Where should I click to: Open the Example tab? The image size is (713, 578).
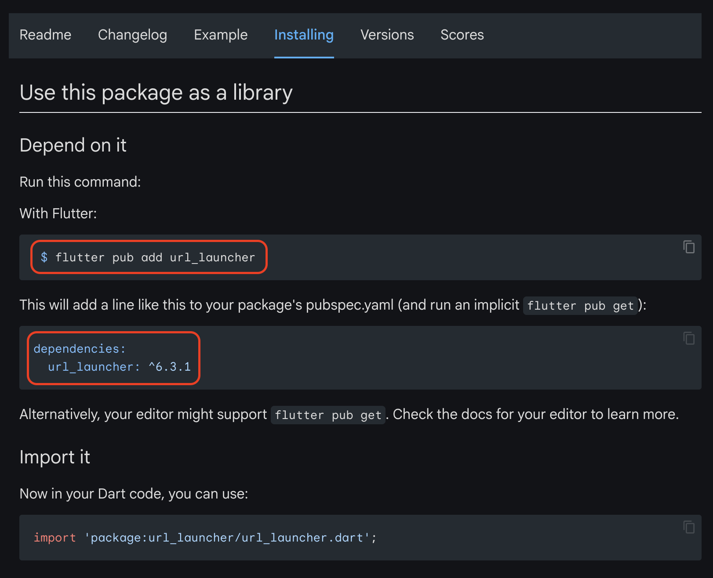tap(221, 35)
